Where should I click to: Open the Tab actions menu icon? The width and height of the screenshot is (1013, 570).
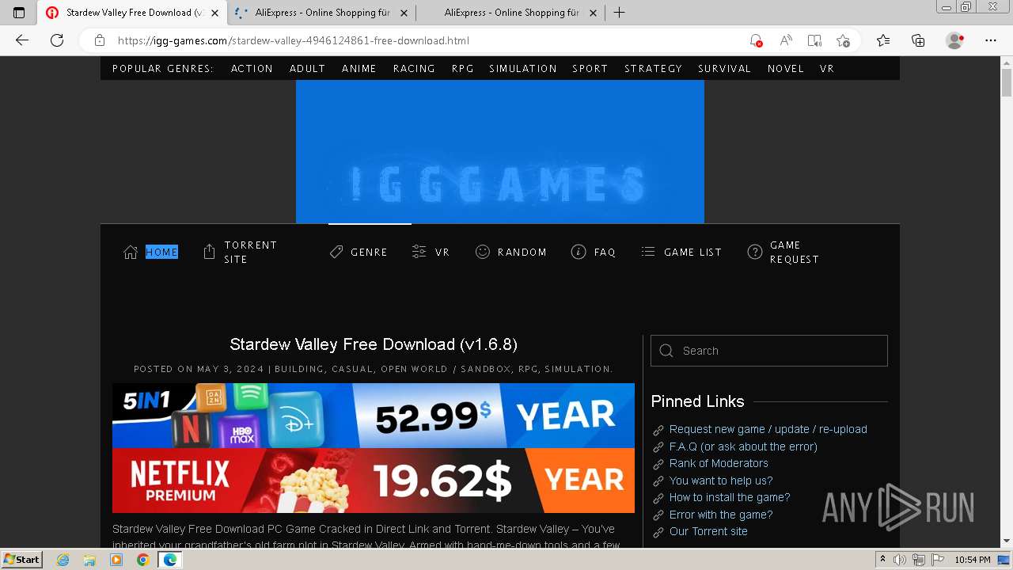19,13
